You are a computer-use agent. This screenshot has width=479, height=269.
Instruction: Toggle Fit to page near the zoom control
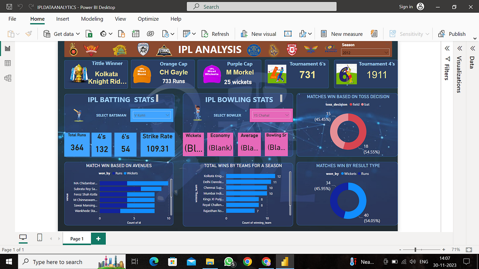468,249
